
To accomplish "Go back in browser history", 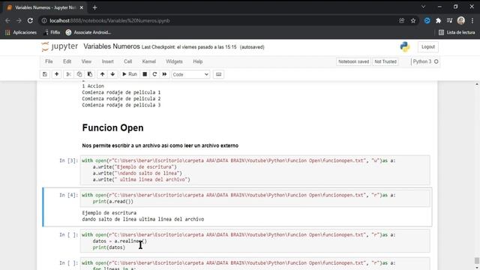I will pyautogui.click(x=7, y=20).
